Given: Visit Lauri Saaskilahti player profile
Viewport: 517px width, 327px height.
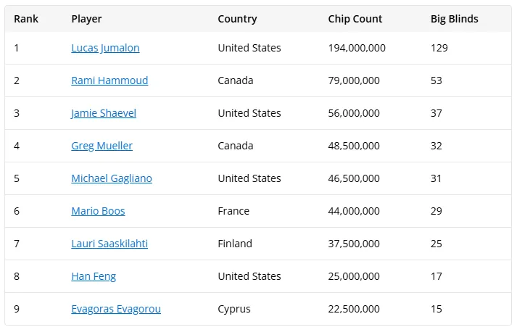Looking at the screenshot, I should (x=109, y=244).
